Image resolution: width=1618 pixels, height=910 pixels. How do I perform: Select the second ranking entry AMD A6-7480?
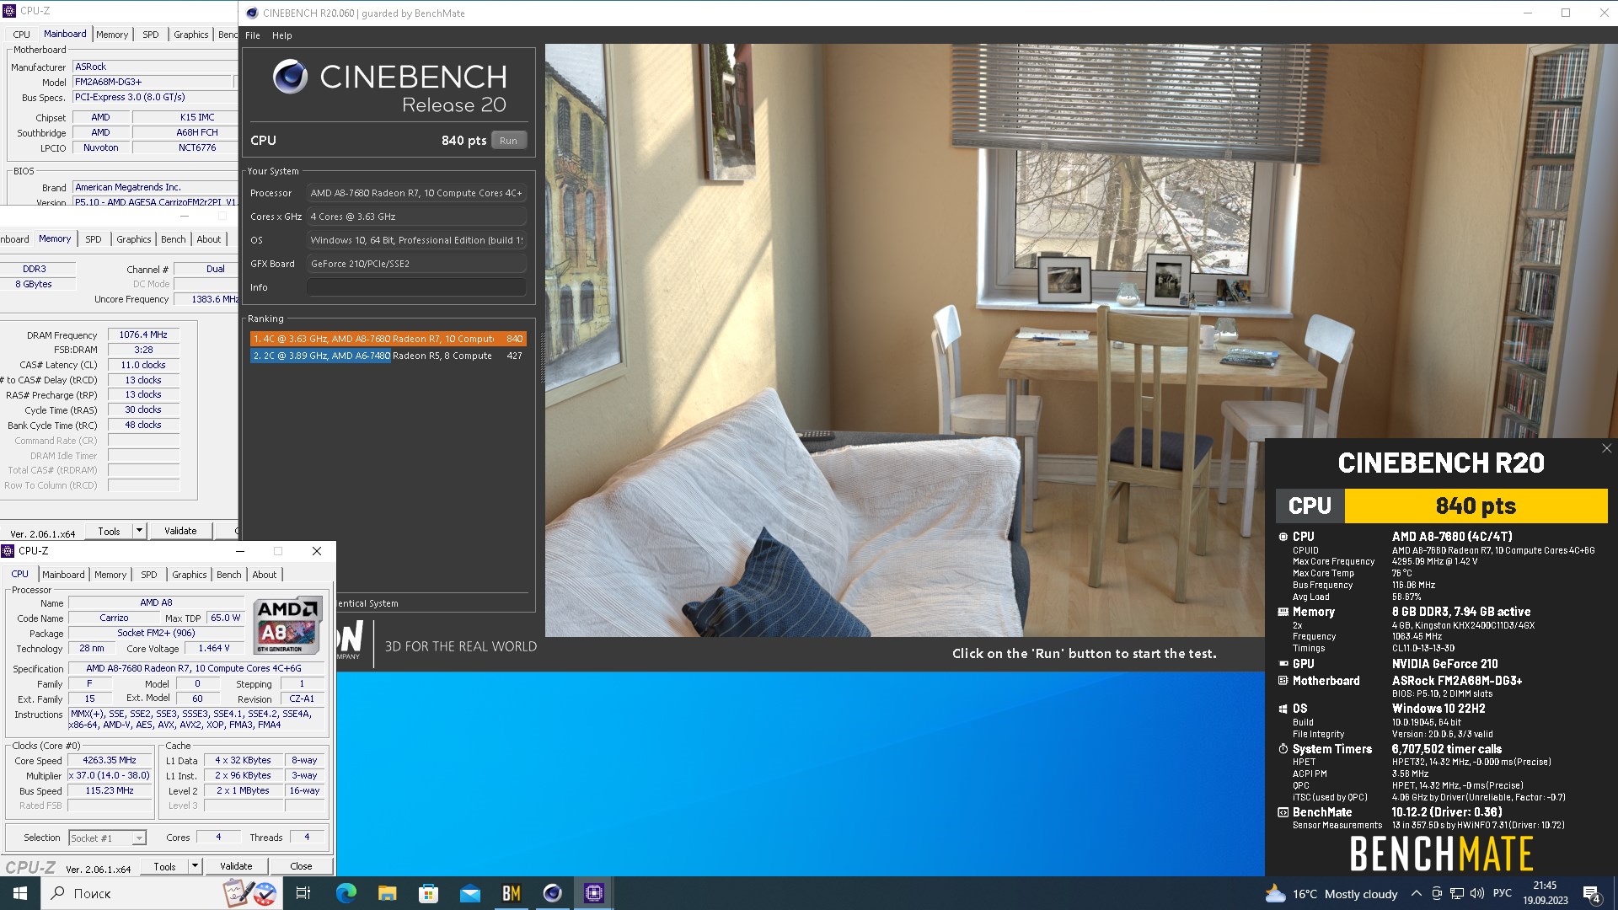click(388, 356)
